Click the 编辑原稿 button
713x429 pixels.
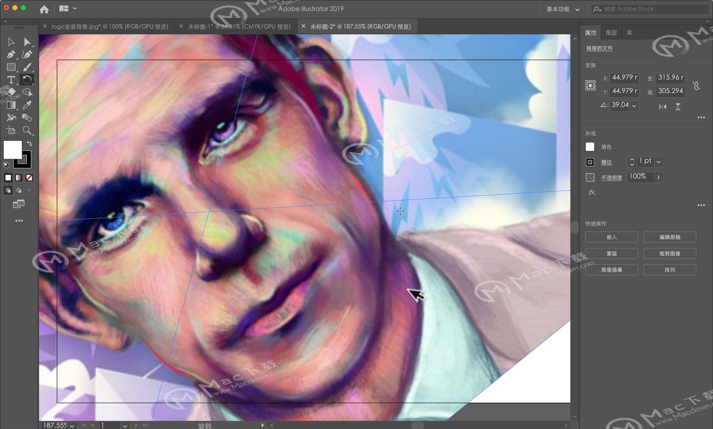[x=670, y=237]
